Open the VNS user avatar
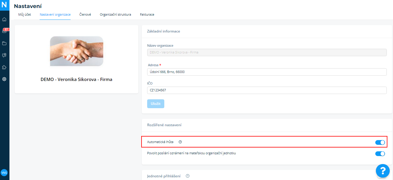 [4, 173]
